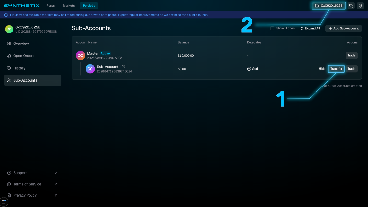Click the Sub-Accounts people icon in sidebar
368x207 pixels.
point(9,80)
